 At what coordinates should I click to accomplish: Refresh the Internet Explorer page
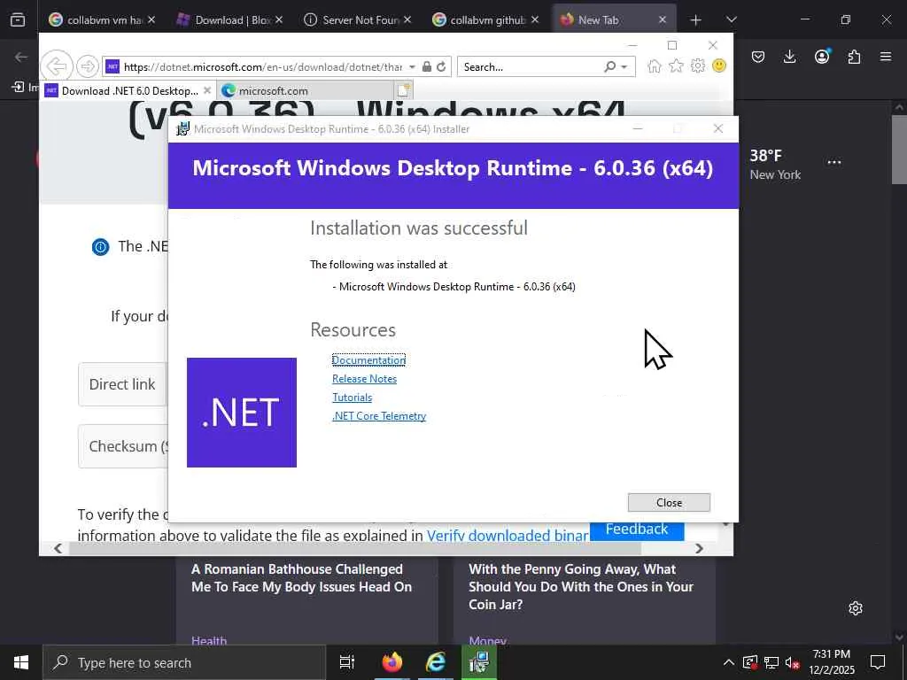tap(441, 66)
